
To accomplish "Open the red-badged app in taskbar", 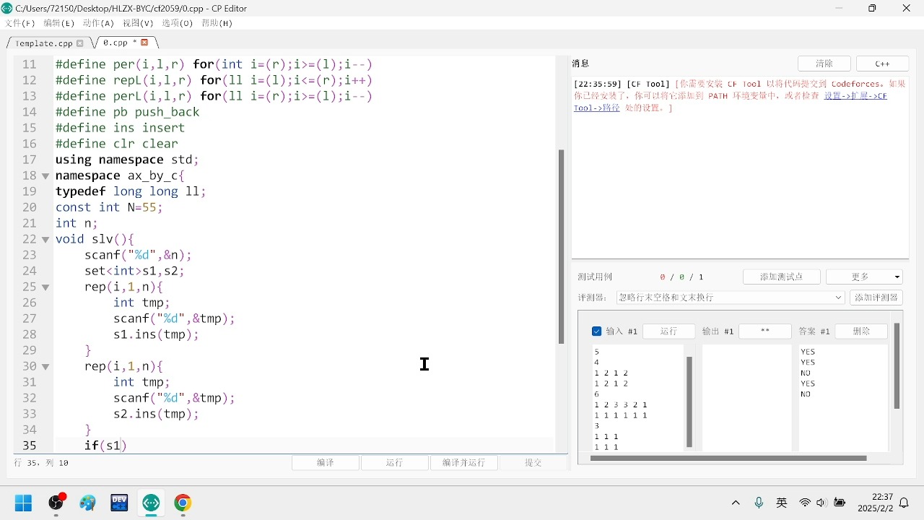I will point(56,503).
